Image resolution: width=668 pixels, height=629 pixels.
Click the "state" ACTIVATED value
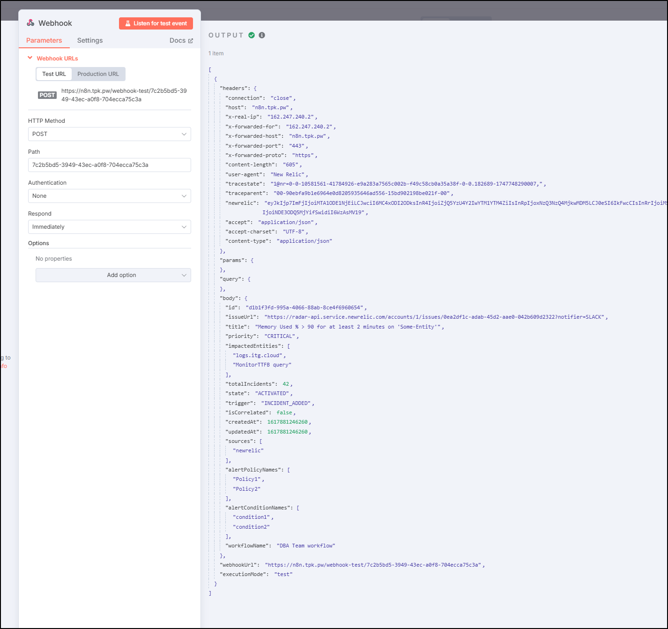coord(272,393)
